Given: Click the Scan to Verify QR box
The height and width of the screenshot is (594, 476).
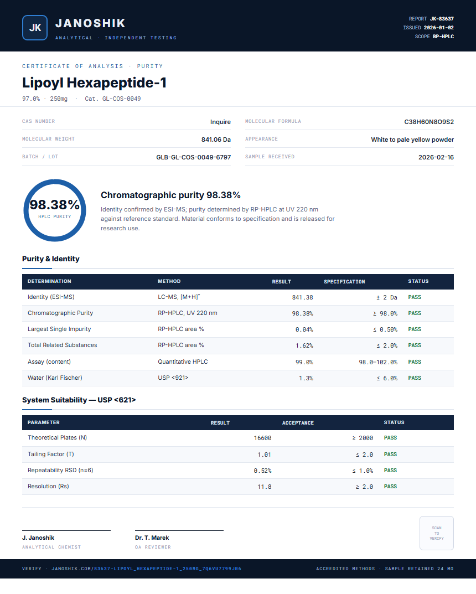Looking at the screenshot, I should (436, 533).
